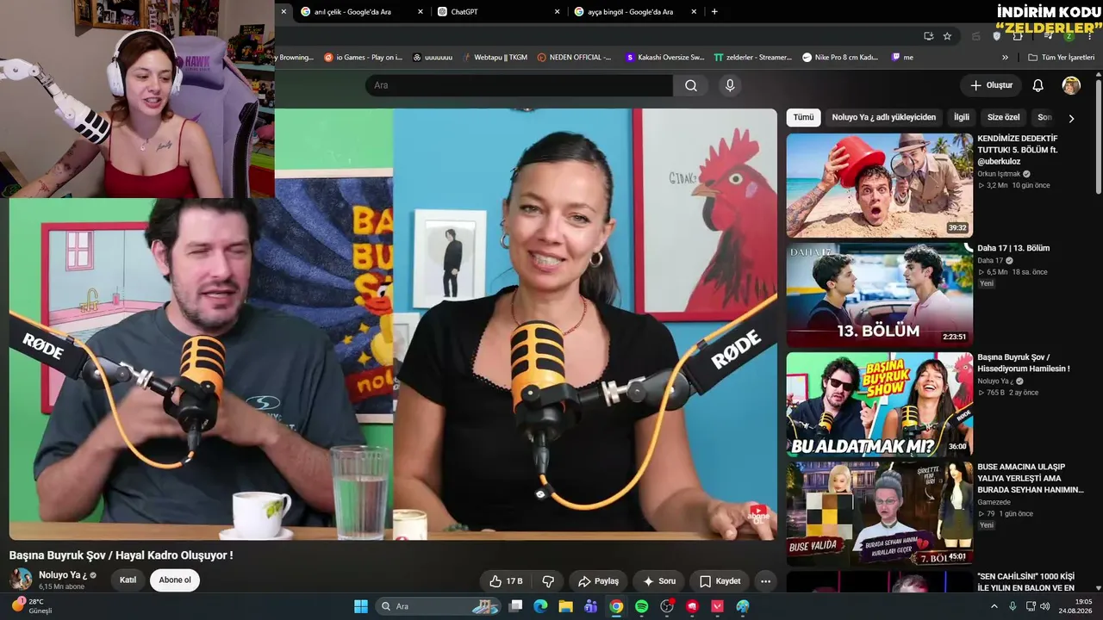Open the Windows Start menu
The width and height of the screenshot is (1103, 620).
point(361,606)
